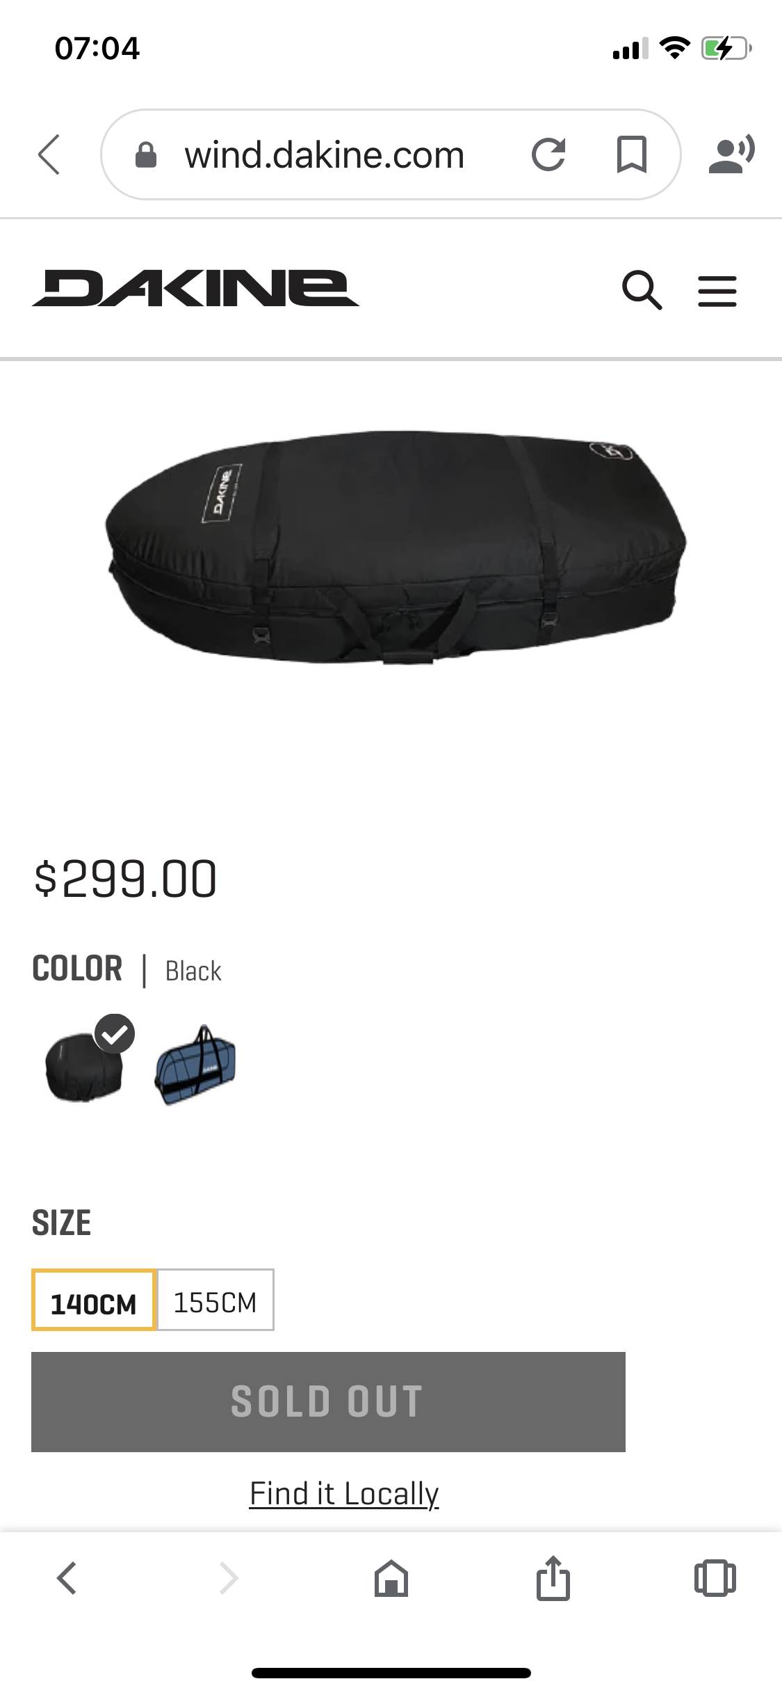Open the read-aloud voice icon
Viewport: 782px width, 1695px height.
coord(731,154)
